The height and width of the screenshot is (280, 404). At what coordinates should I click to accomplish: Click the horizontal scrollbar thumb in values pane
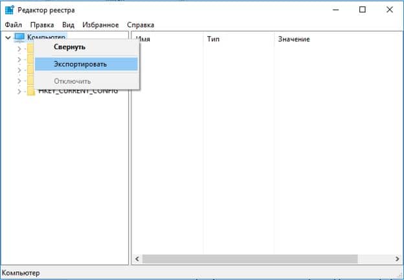(250, 259)
